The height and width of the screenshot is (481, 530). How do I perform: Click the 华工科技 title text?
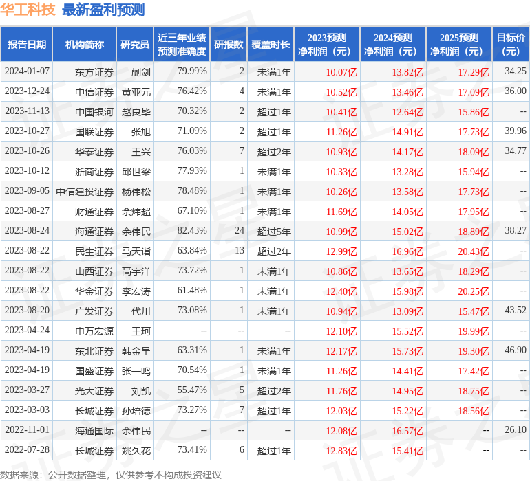point(28,10)
